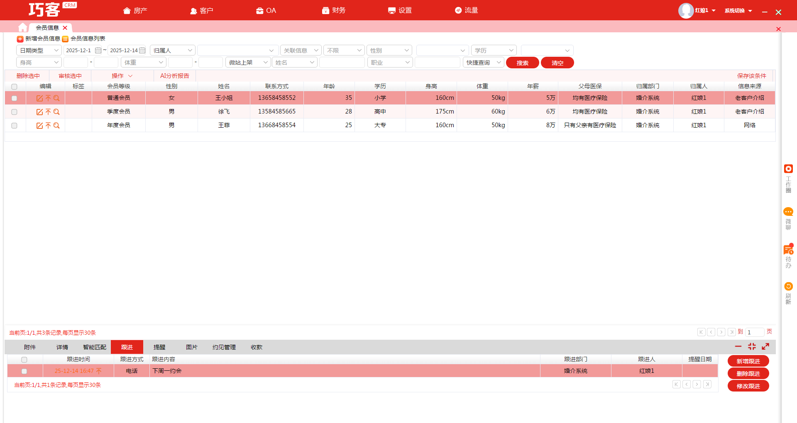Viewport: 797px width, 423px height.
Task: Tick the checkbox for 王小姐's row
Action: (15, 98)
